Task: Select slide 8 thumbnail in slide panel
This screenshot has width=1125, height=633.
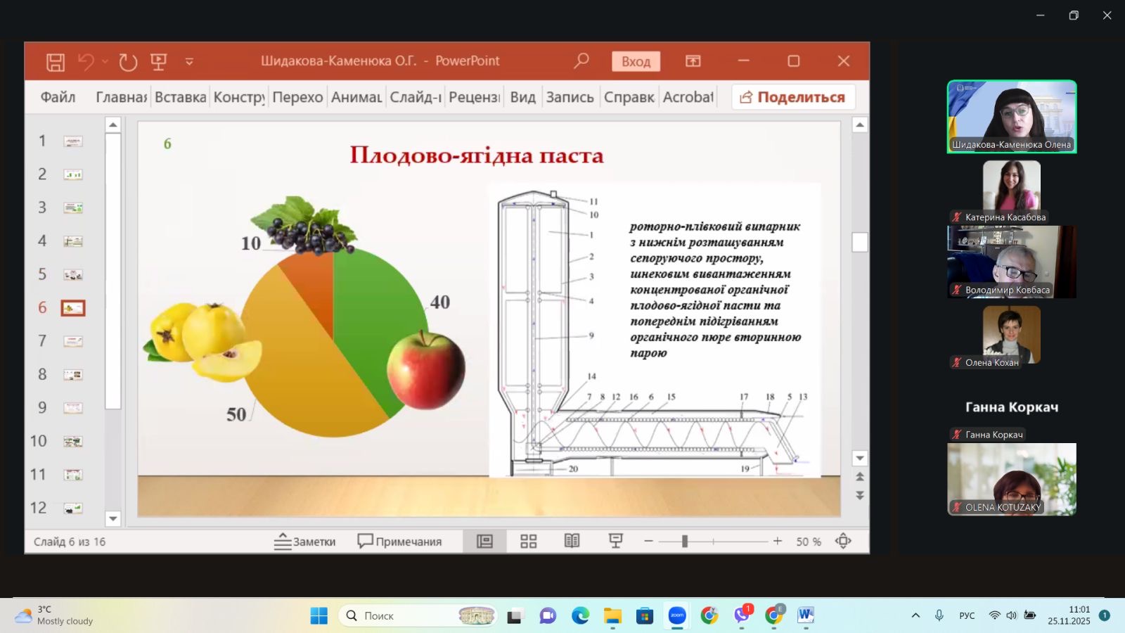Action: (x=73, y=375)
